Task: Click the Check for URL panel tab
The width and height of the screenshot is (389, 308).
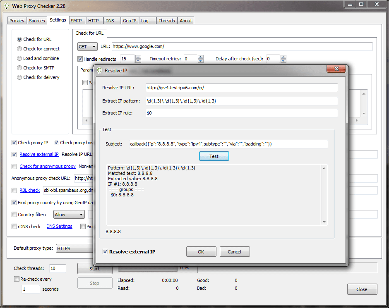Action: tap(89, 33)
